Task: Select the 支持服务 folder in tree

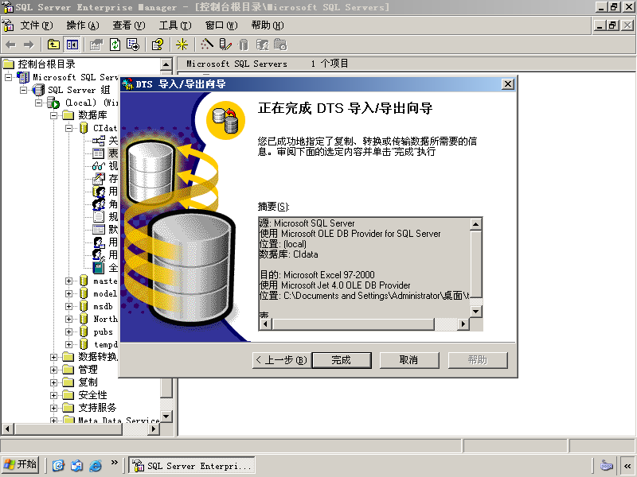Action: 97,408
